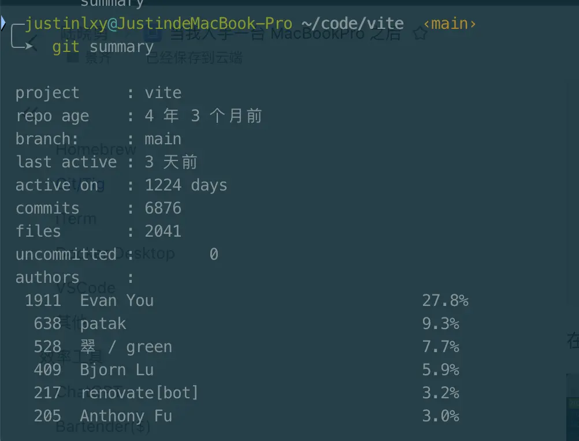Viewport: 579px width, 441px height.
Task: Open the Bartender($) outline entry
Action: tap(103, 427)
